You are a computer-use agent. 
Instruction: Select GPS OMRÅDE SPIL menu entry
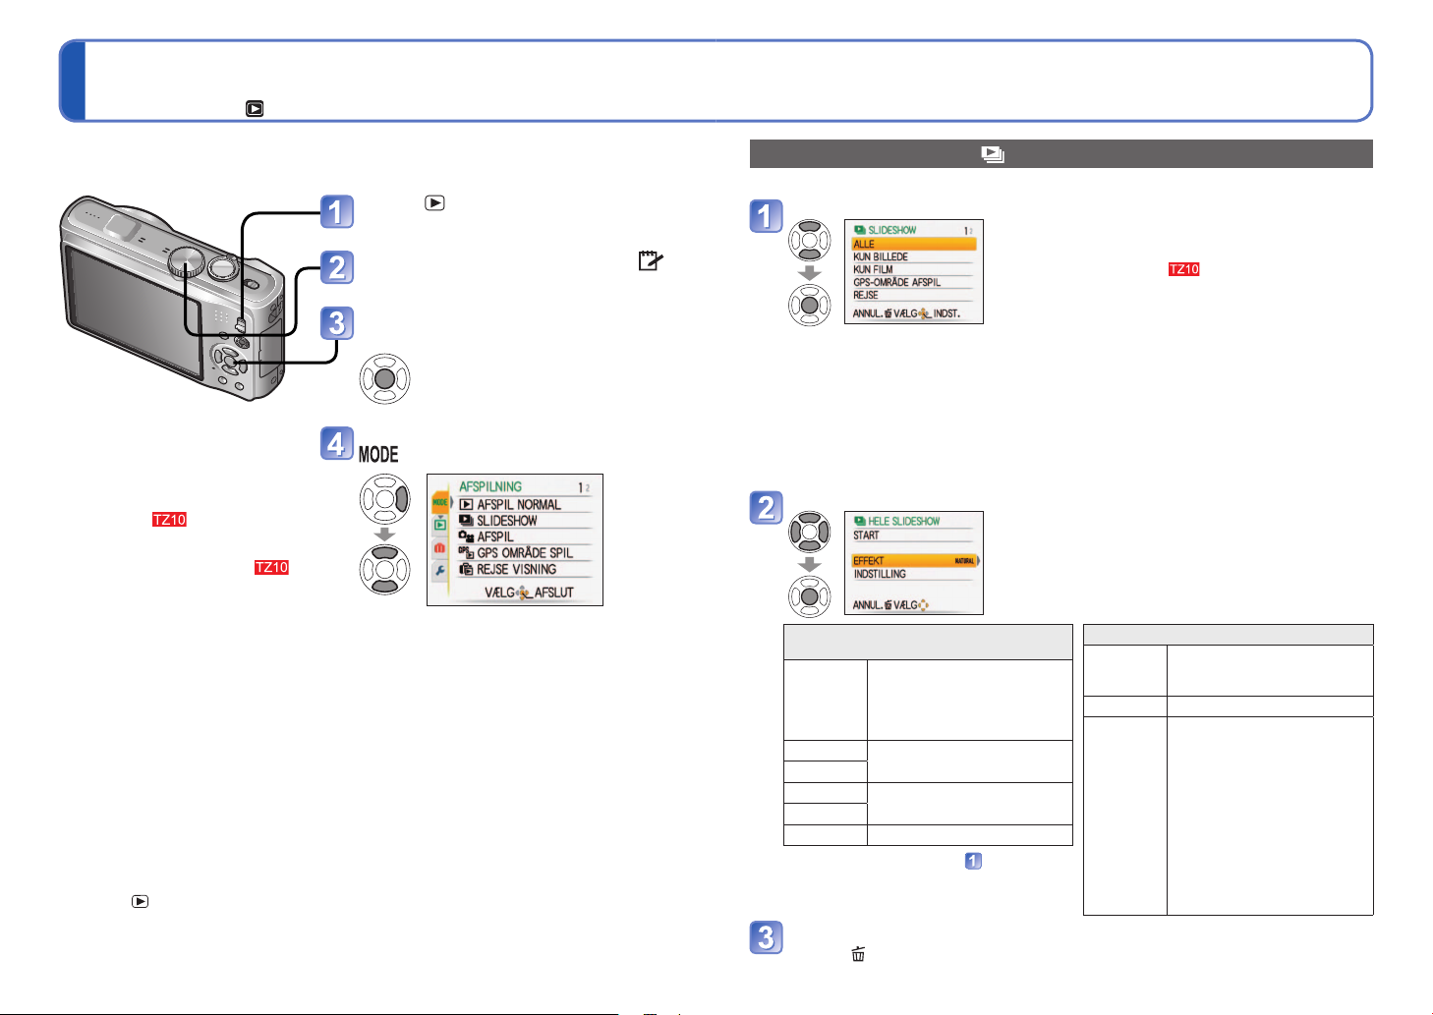coord(524,553)
